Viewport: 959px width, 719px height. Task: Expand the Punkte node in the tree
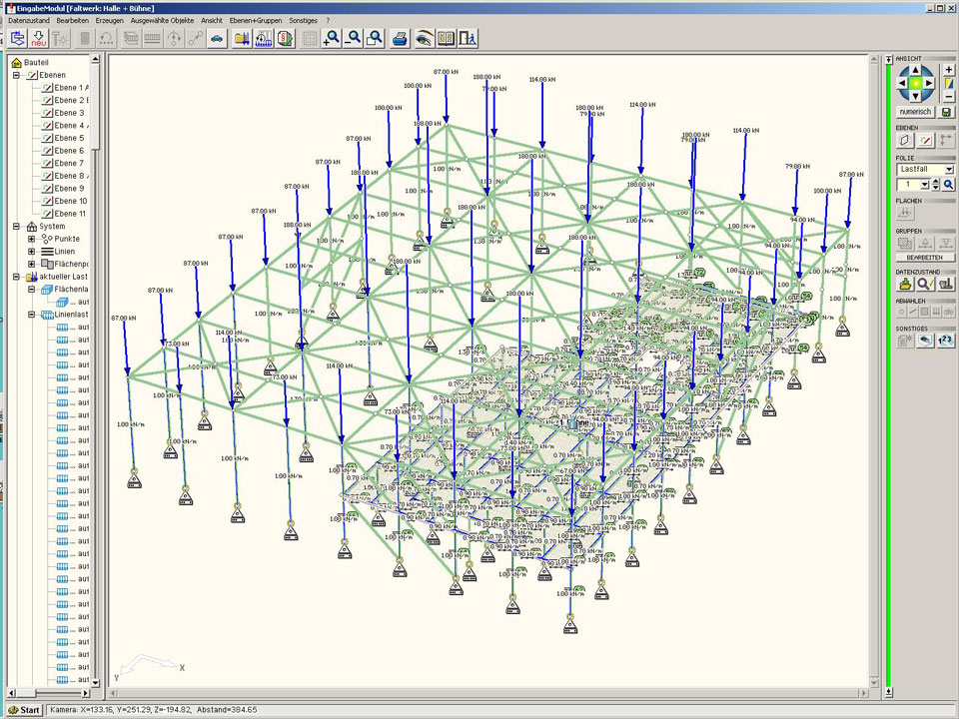coord(32,239)
